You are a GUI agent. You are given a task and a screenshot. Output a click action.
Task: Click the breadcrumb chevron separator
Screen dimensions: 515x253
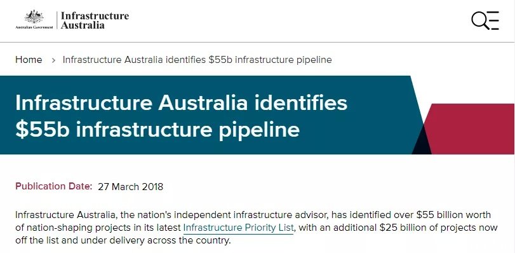[53, 60]
